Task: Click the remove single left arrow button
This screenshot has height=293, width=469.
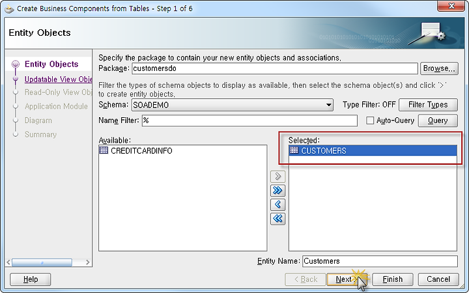Action: [x=277, y=204]
